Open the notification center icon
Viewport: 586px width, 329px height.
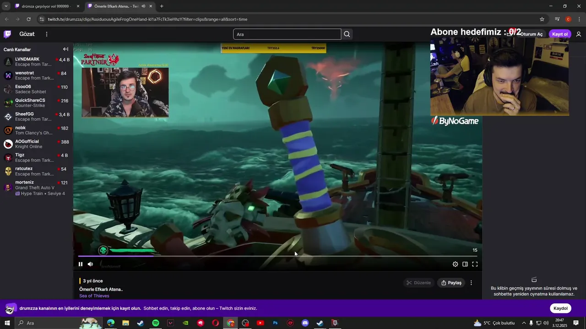pyautogui.click(x=576, y=323)
